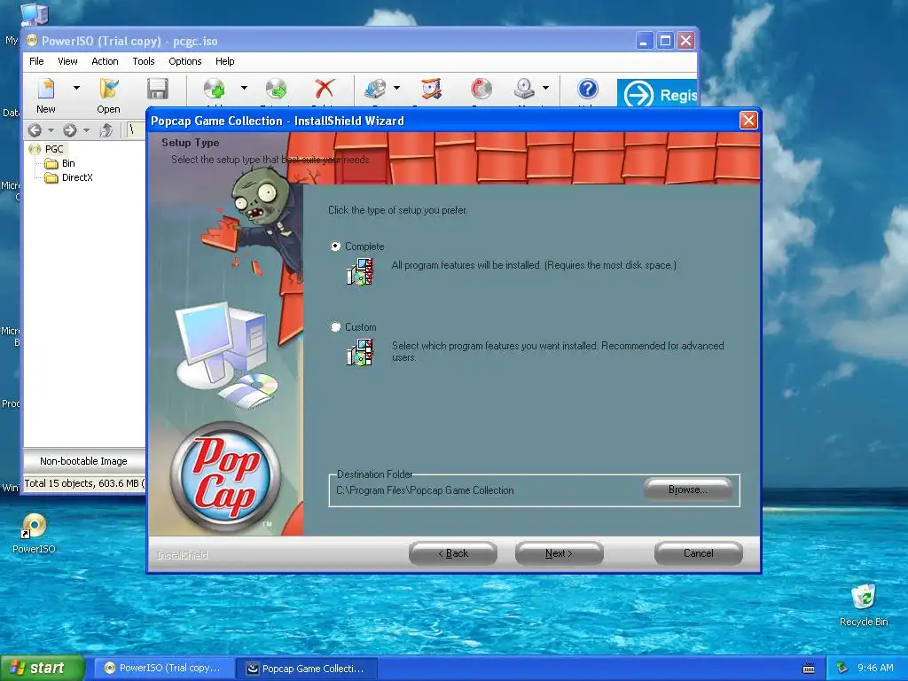Click the 9:46 AM clock in tray
908x681 pixels.
875,668
